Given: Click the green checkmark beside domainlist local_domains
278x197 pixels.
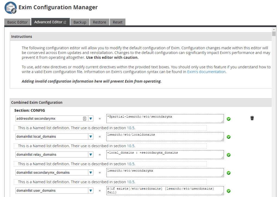Looking at the screenshot, I should pos(229,137).
